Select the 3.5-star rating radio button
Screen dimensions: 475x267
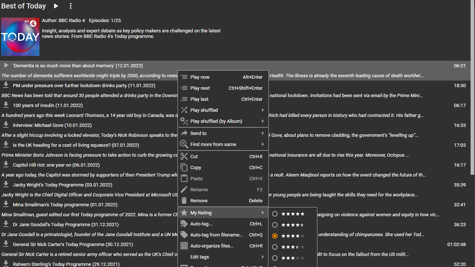pos(275,247)
